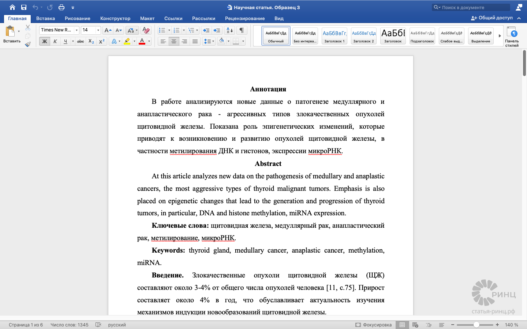527x329 pixels.
Task: Open the Styles pane
Action: pyautogui.click(x=512, y=37)
